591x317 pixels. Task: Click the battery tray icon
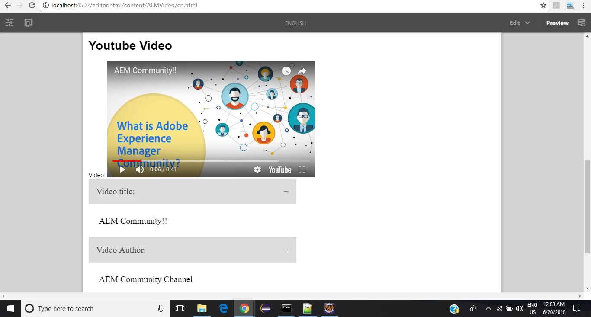coord(509,308)
